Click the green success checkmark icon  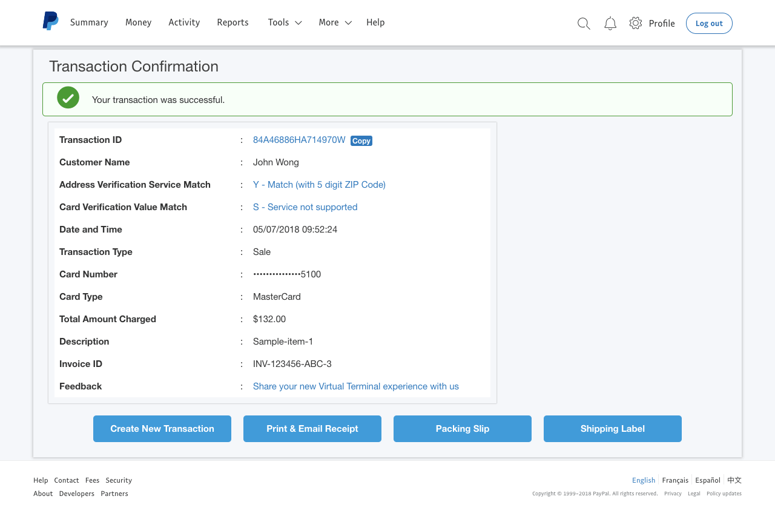pos(68,98)
